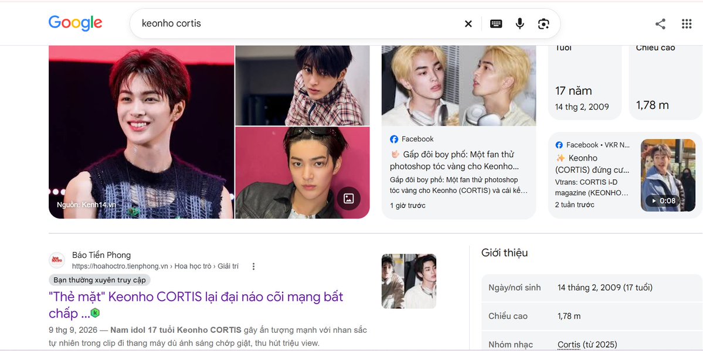Open the on-screen keyboard input tool
703x351 pixels.
[x=496, y=24]
